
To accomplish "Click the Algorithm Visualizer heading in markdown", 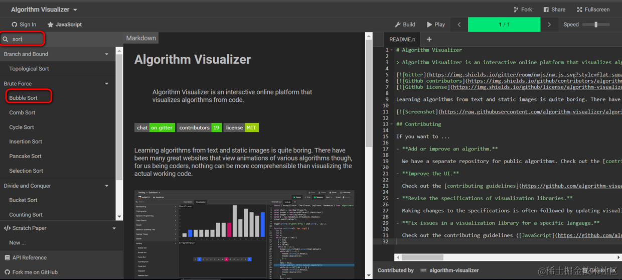I will [193, 59].
